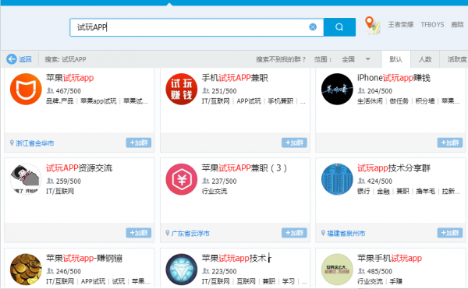The width and height of the screenshot is (468, 289).
Task: Open avatar of 手机试玩APP兼职 group
Action: (182, 89)
